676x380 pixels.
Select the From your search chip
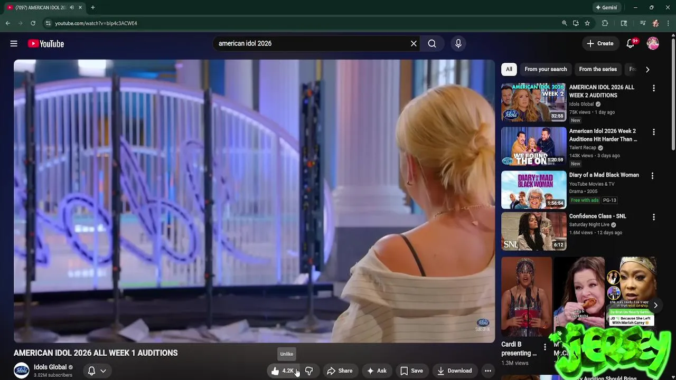point(546,69)
